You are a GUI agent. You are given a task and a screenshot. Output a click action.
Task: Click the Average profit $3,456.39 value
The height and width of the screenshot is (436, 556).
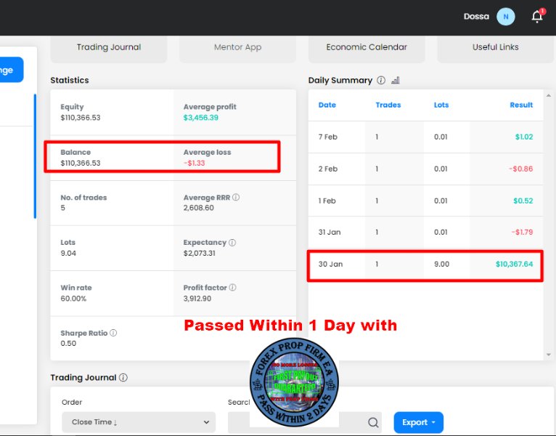point(201,118)
